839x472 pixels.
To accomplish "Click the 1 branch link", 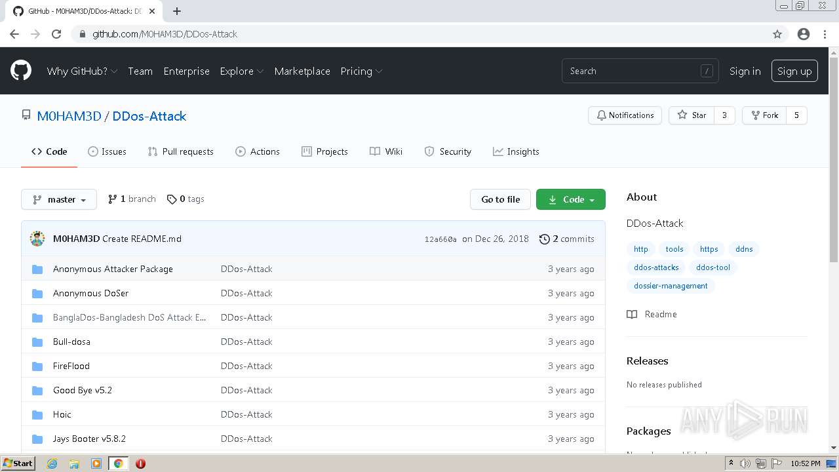I will point(132,199).
